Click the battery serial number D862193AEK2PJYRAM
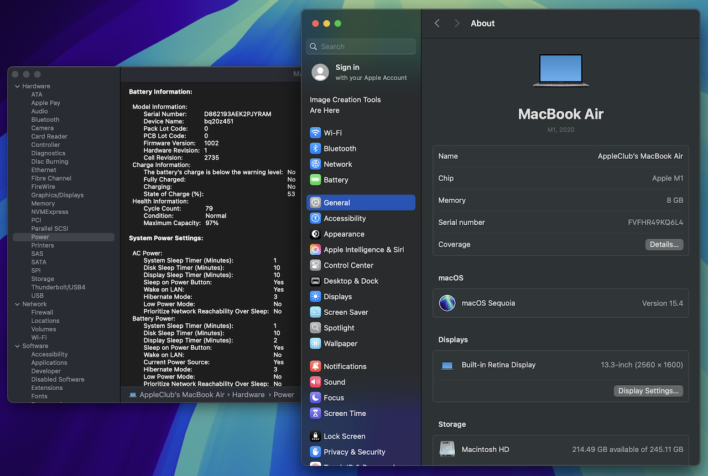The width and height of the screenshot is (708, 476). coord(237,114)
